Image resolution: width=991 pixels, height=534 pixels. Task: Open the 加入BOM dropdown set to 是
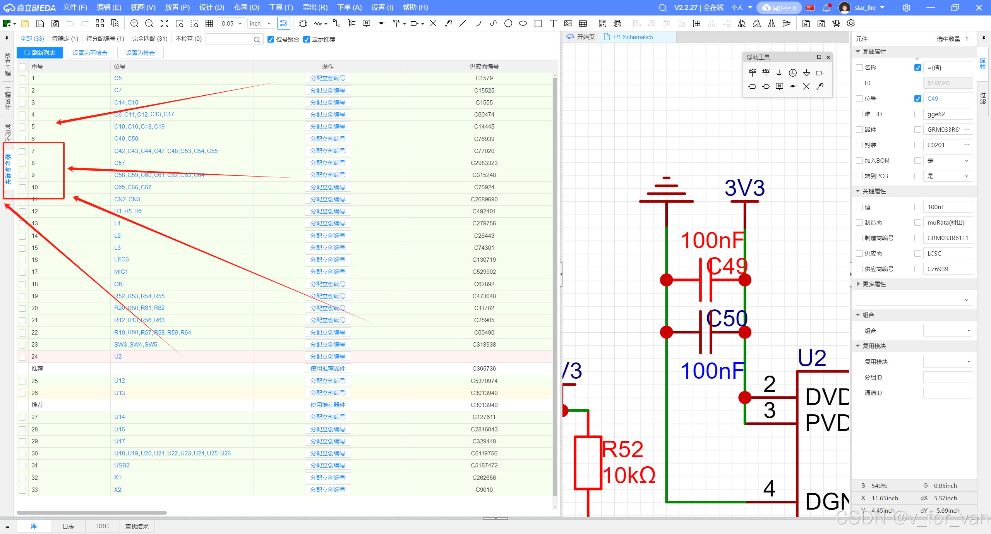(948, 161)
